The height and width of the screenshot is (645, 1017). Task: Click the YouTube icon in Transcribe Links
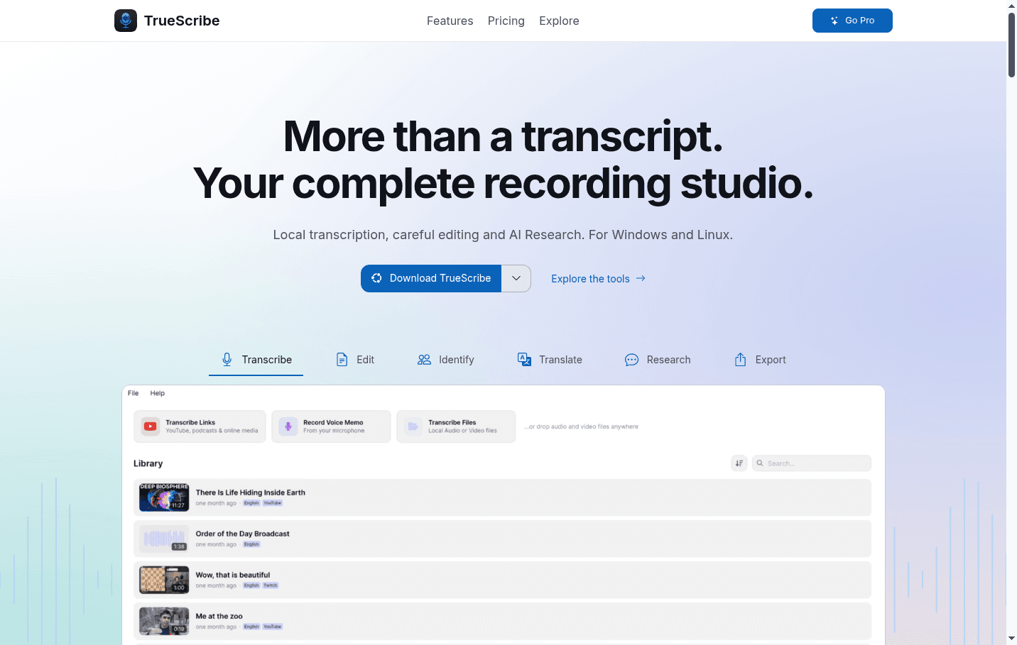tap(151, 426)
